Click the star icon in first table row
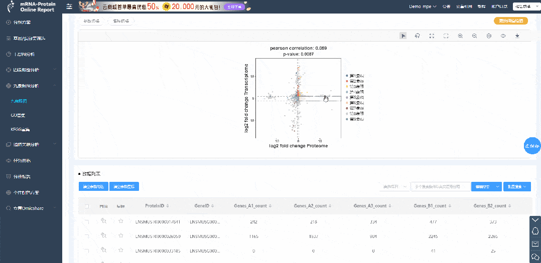Screen dimensions: 541x263 (x=120, y=221)
